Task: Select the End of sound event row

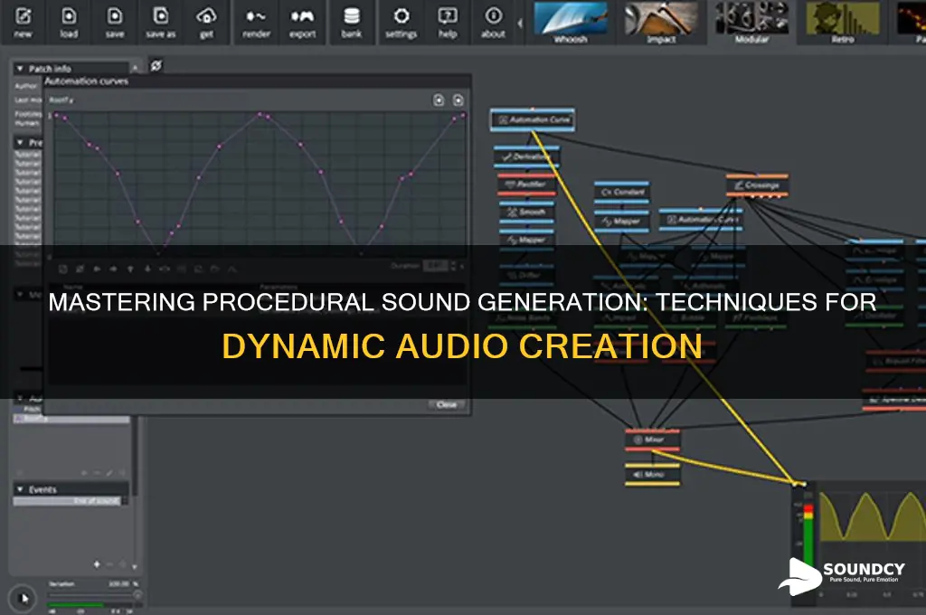Action: (69, 501)
